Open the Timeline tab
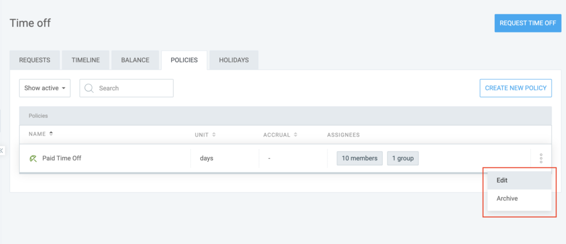The width and height of the screenshot is (566, 244). point(86,60)
